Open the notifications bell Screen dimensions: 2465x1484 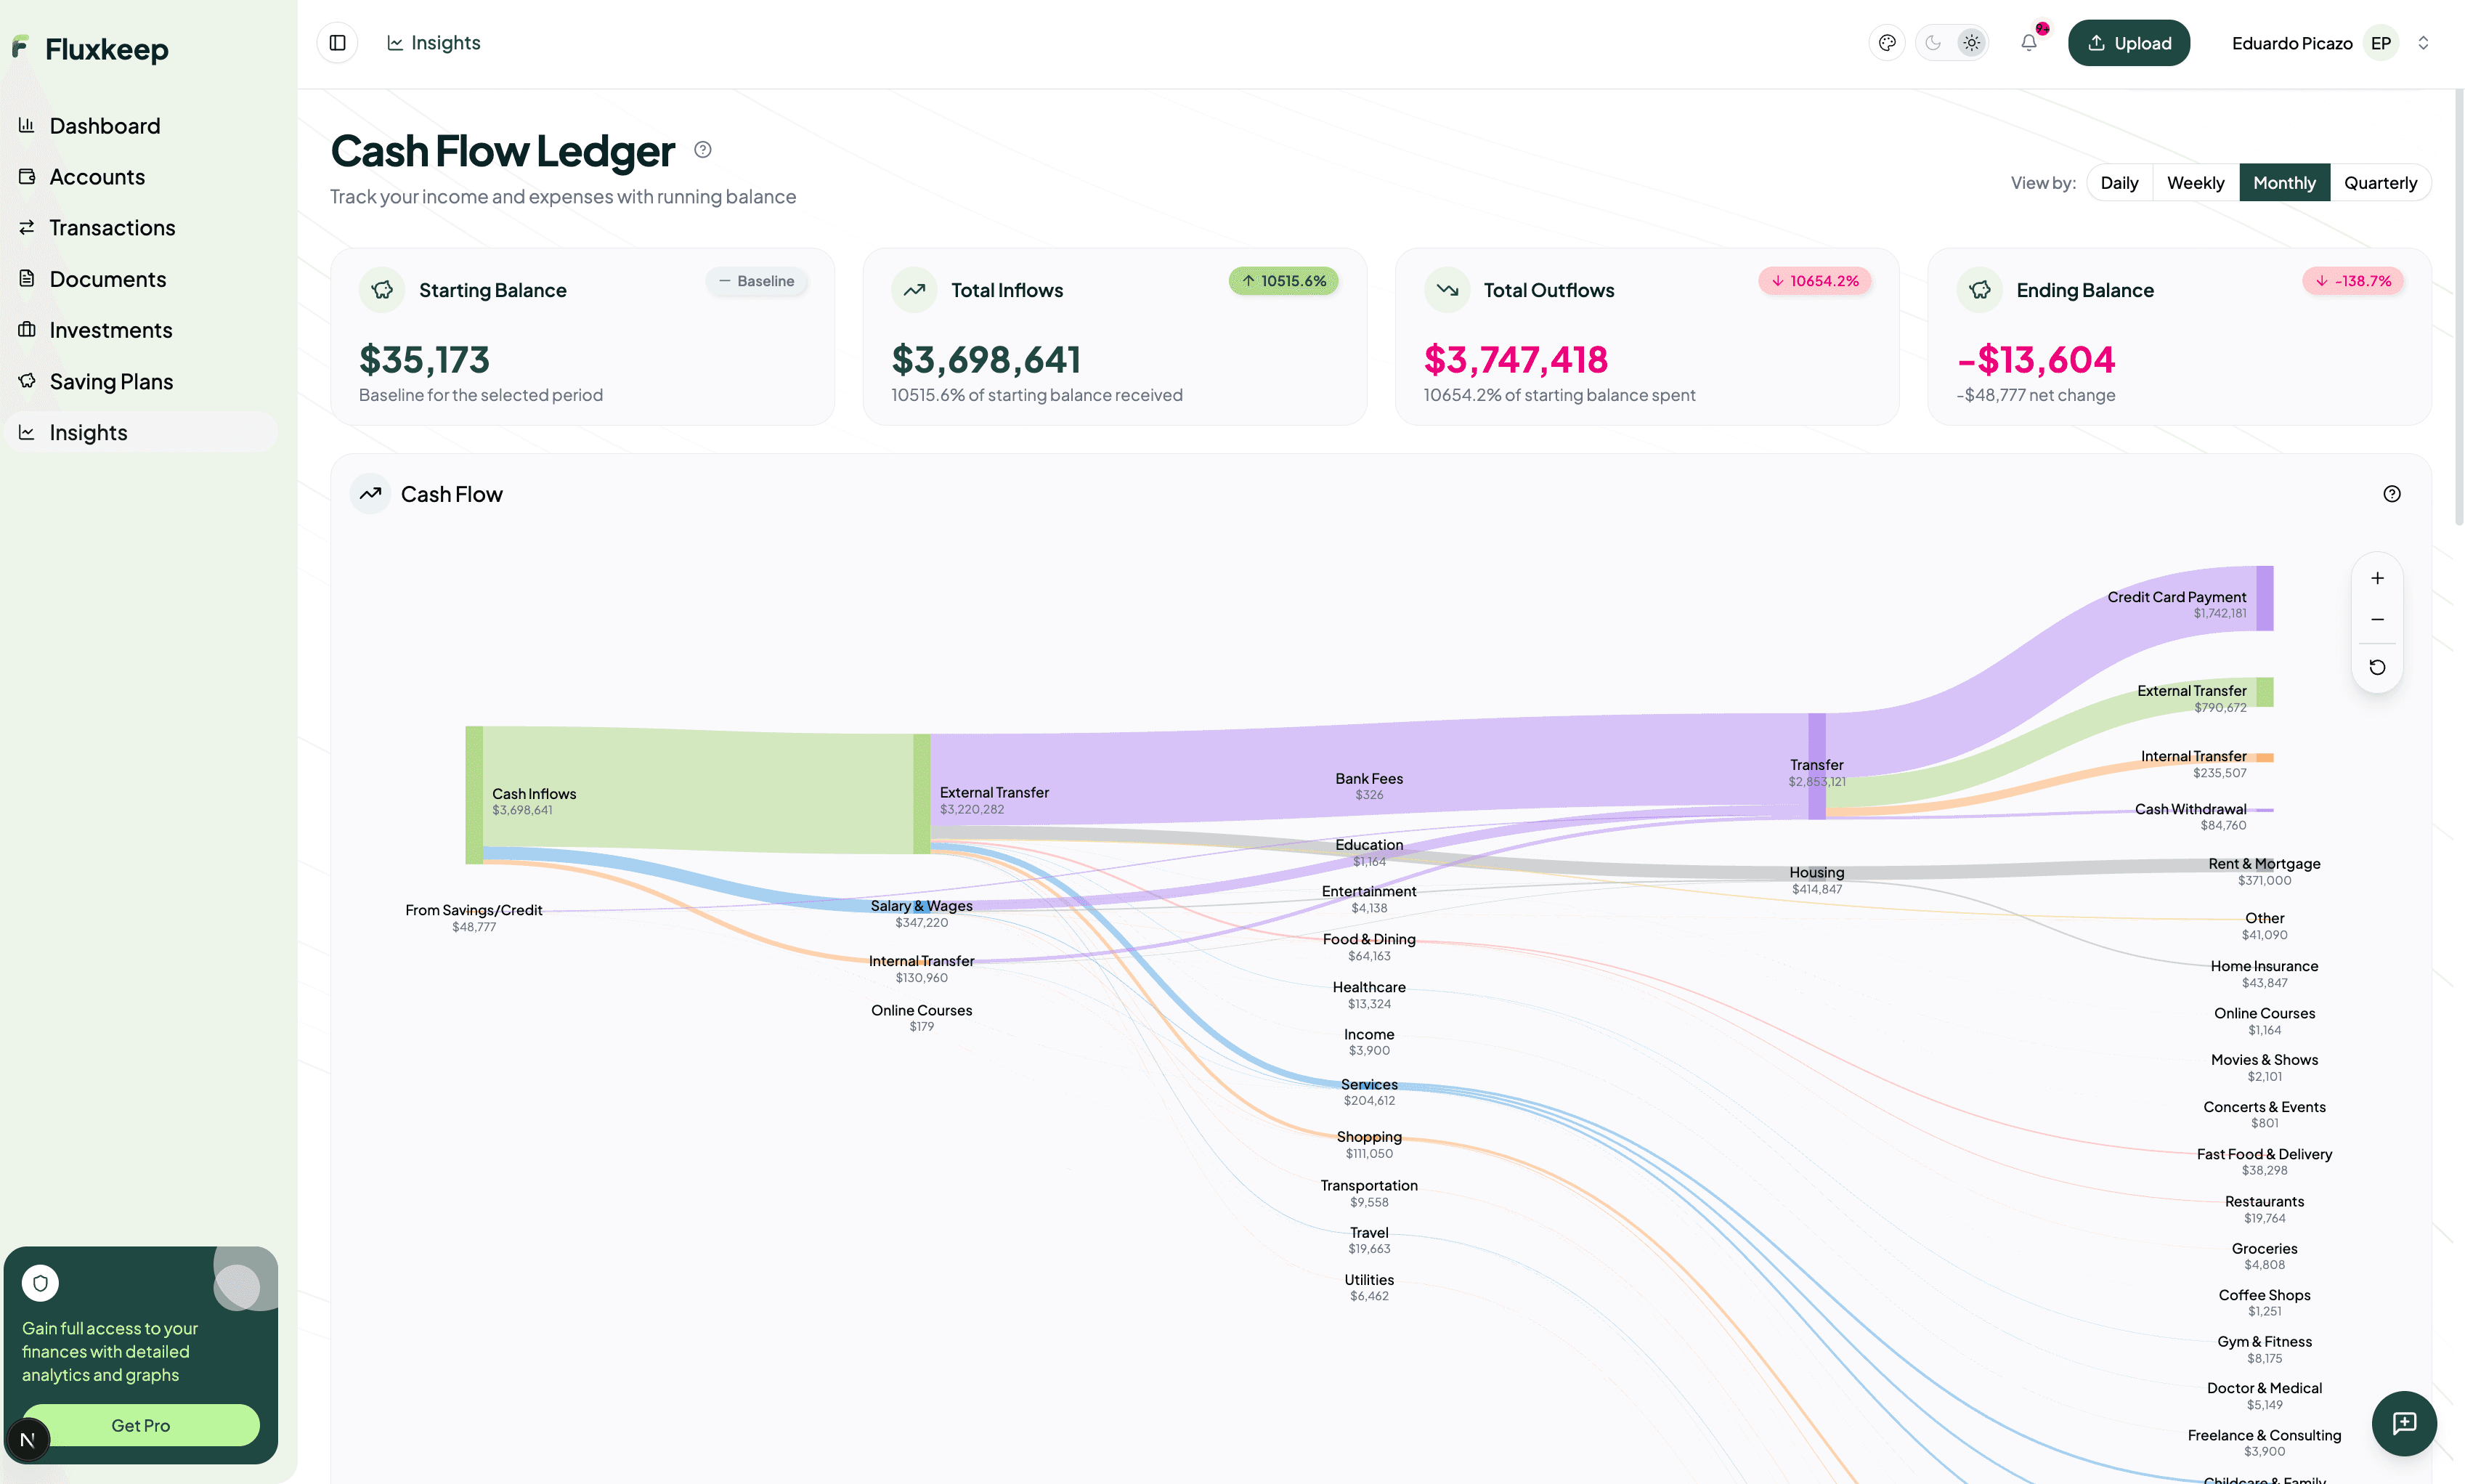(x=2029, y=42)
